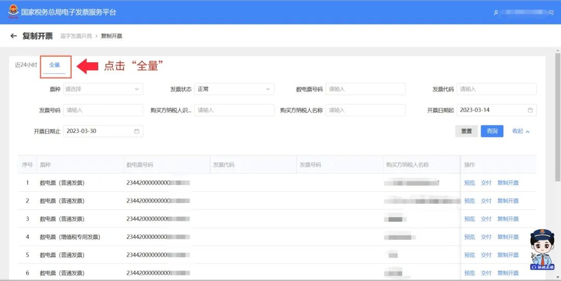
Task: Collapse filters using 收起 link
Action: (x=520, y=131)
